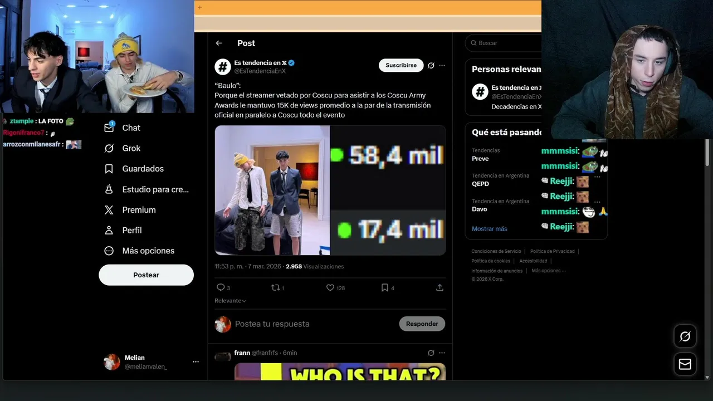Click the Mostrar más link

[x=490, y=229]
